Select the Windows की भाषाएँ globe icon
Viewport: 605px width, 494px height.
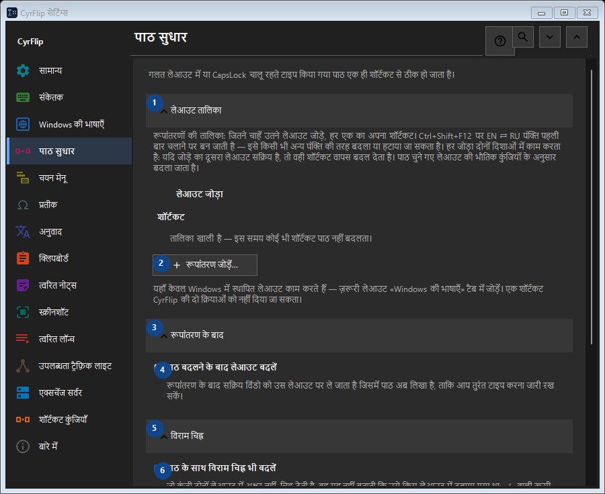pos(23,124)
